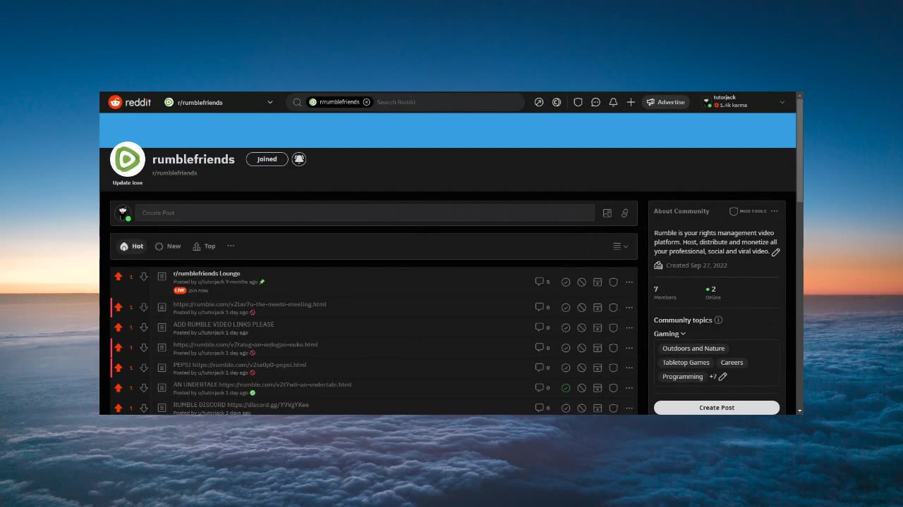Image resolution: width=903 pixels, height=507 pixels.
Task: Expand the Gaming topic dropdown
Action: click(669, 334)
